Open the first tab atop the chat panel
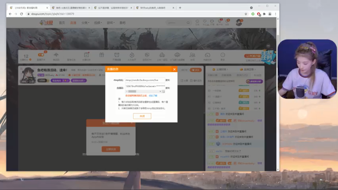The image size is (338, 190). click(x=220, y=69)
